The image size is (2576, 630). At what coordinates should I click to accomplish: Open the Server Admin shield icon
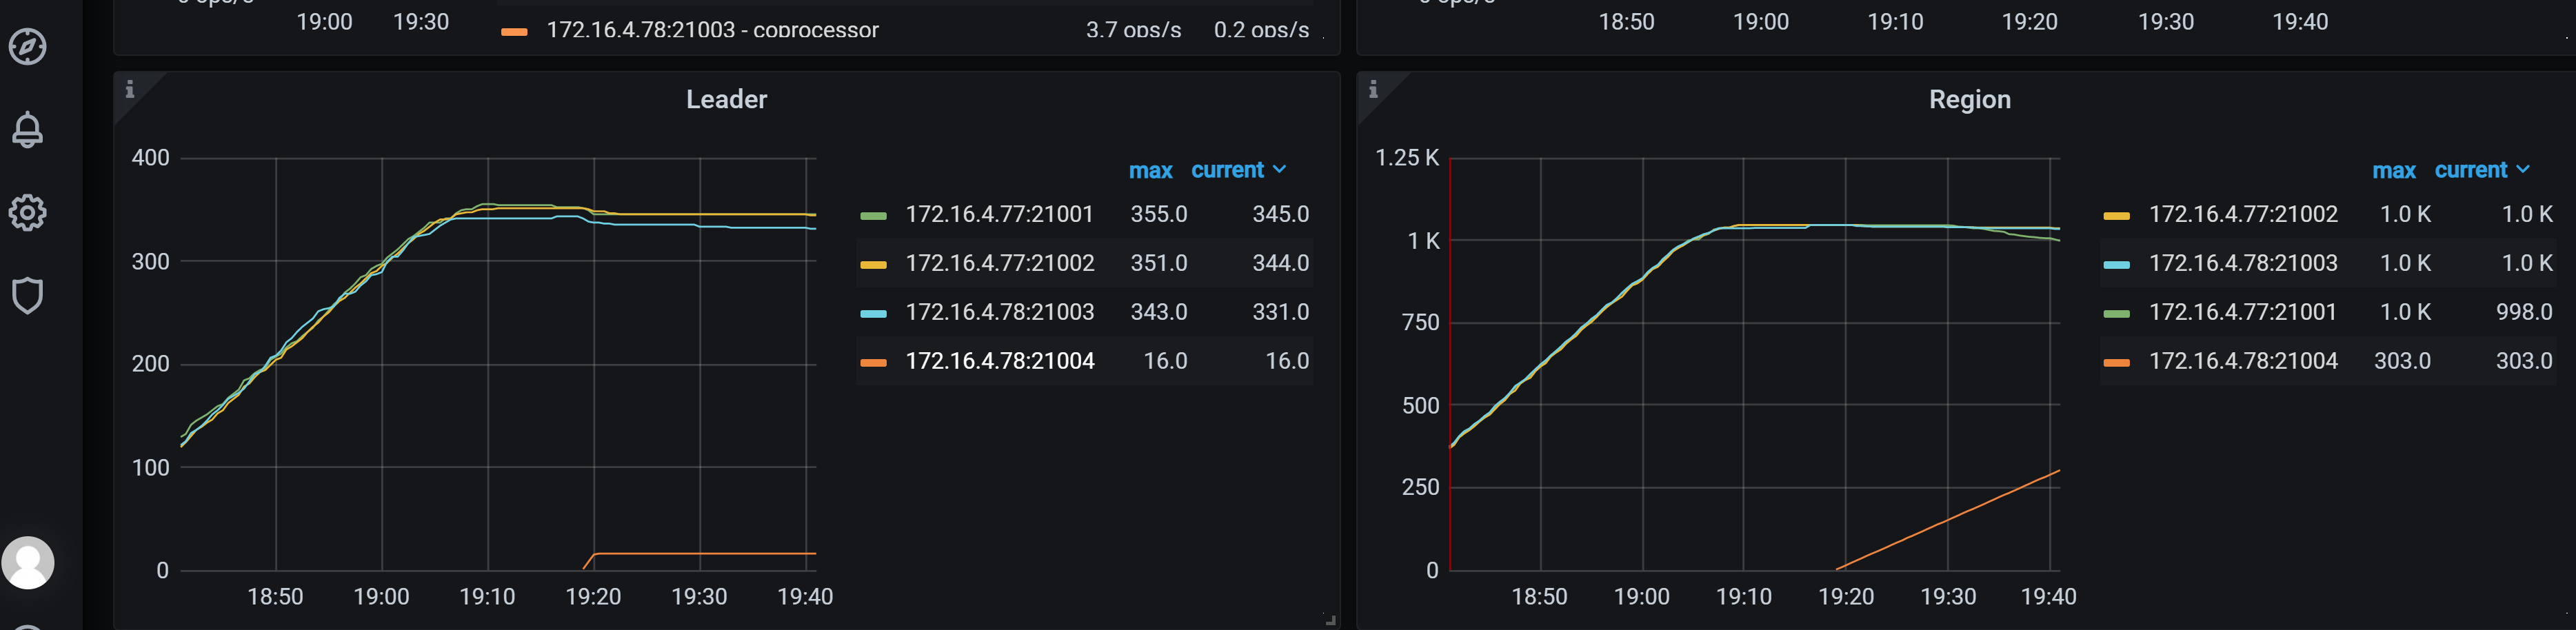coord(27,295)
